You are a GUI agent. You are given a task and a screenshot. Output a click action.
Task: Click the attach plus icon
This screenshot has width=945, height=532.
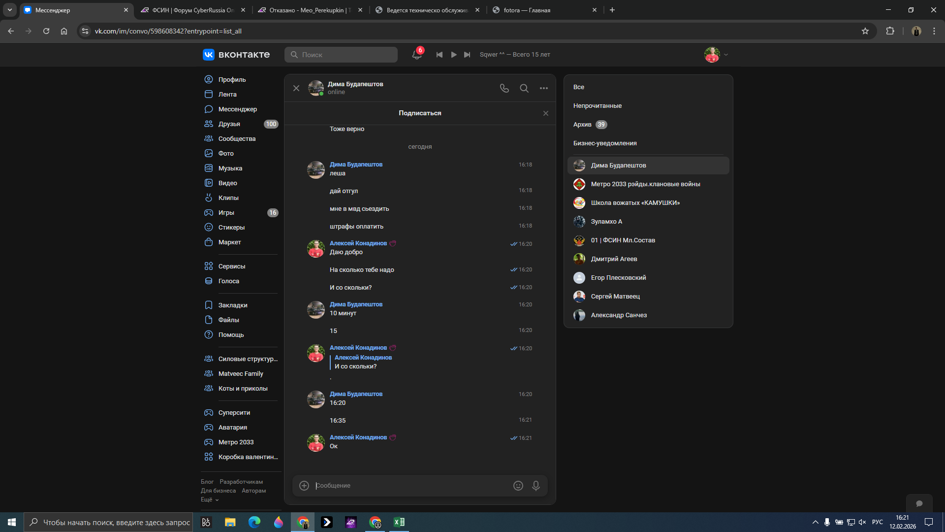(x=304, y=486)
